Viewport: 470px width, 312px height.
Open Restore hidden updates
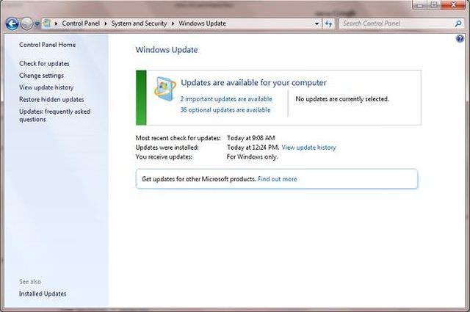point(51,100)
